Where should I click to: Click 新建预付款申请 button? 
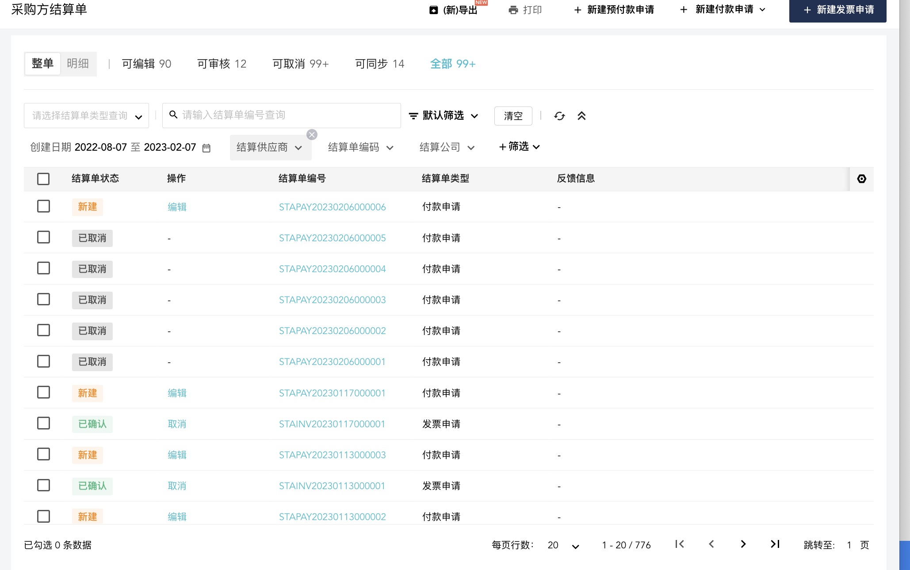coord(614,10)
